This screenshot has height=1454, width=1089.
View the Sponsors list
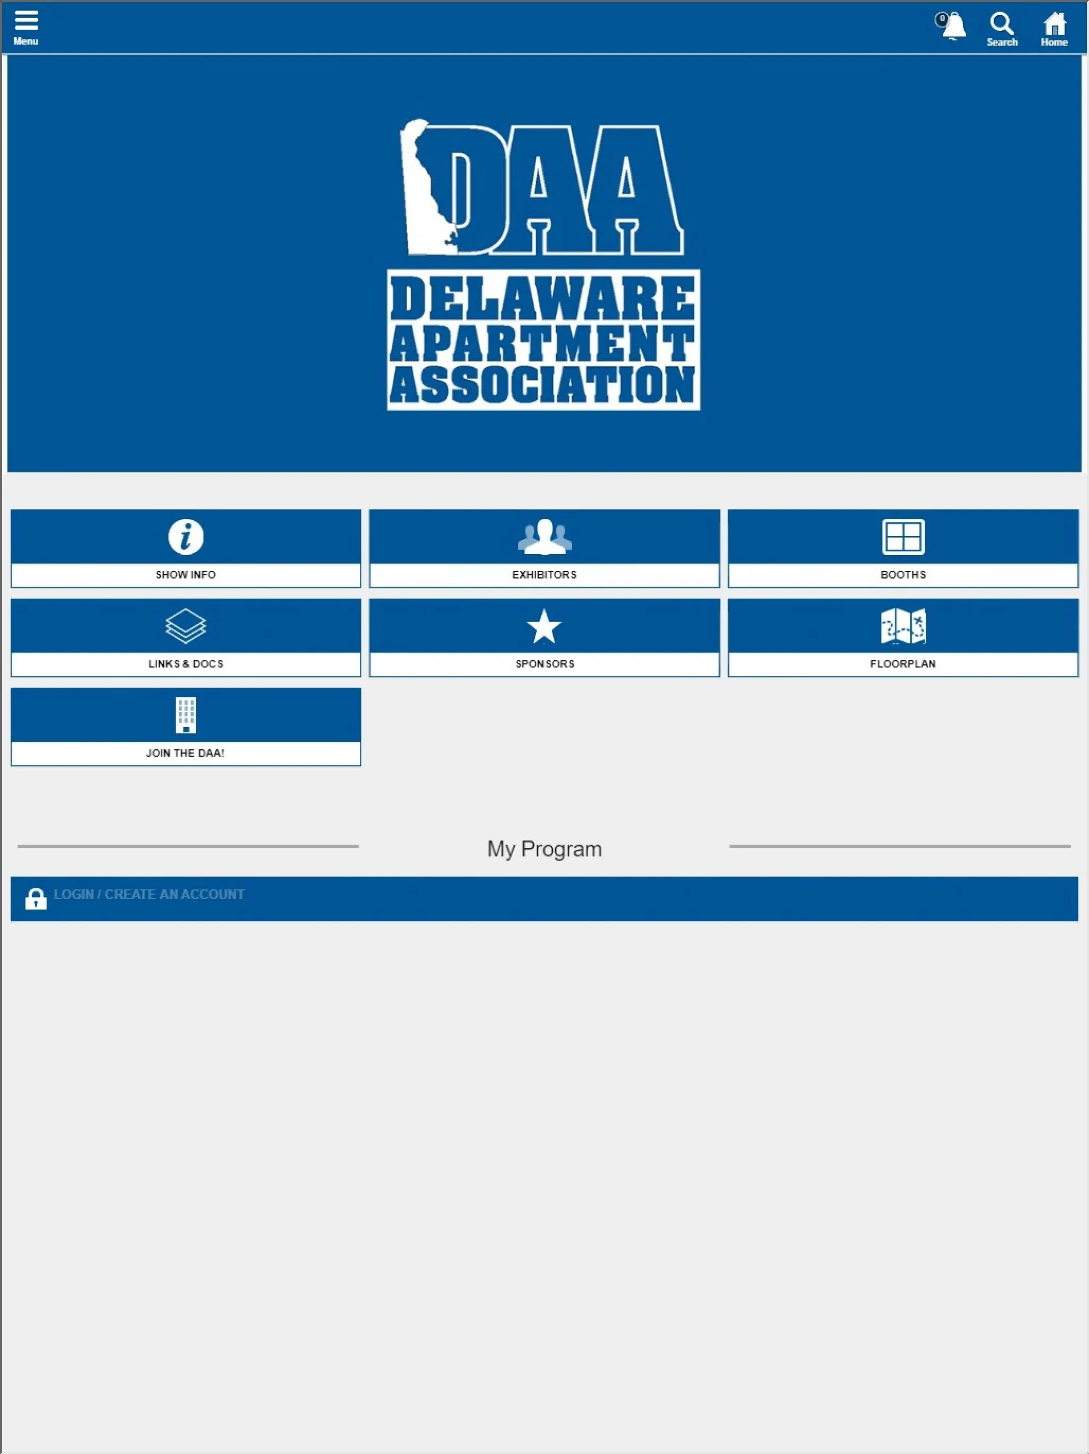click(543, 637)
